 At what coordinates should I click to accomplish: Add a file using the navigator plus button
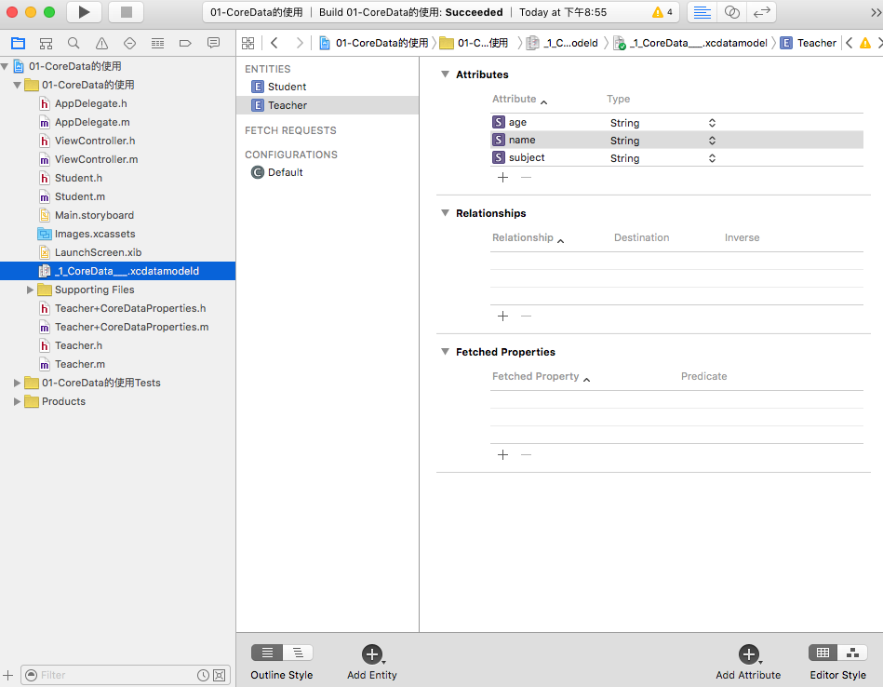click(7, 675)
